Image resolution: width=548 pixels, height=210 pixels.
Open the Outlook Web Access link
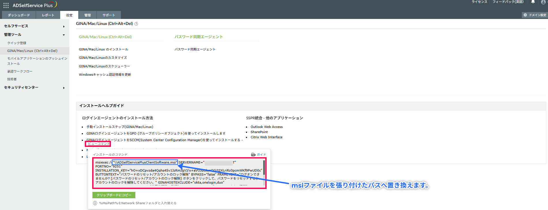click(x=267, y=127)
